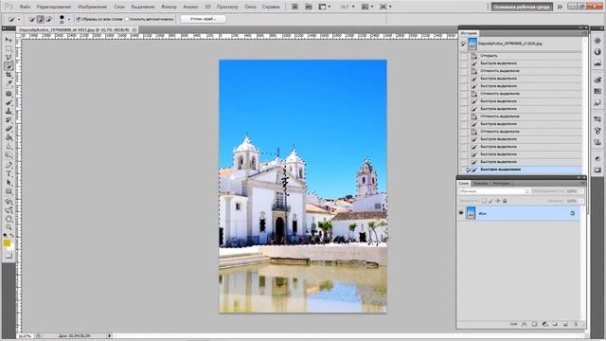Open the Файл menu
This screenshot has height=341, width=606.
pos(25,7)
